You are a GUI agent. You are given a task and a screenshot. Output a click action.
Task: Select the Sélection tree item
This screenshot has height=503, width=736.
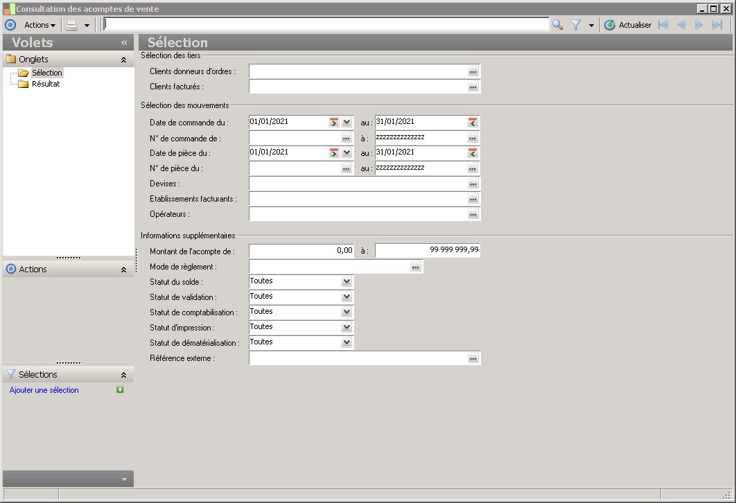tap(46, 73)
